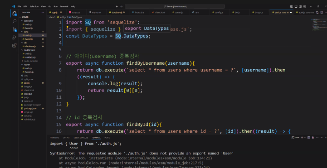Kill the terminal with trash icon
327x168 pixels.
pyautogui.click(x=313, y=138)
